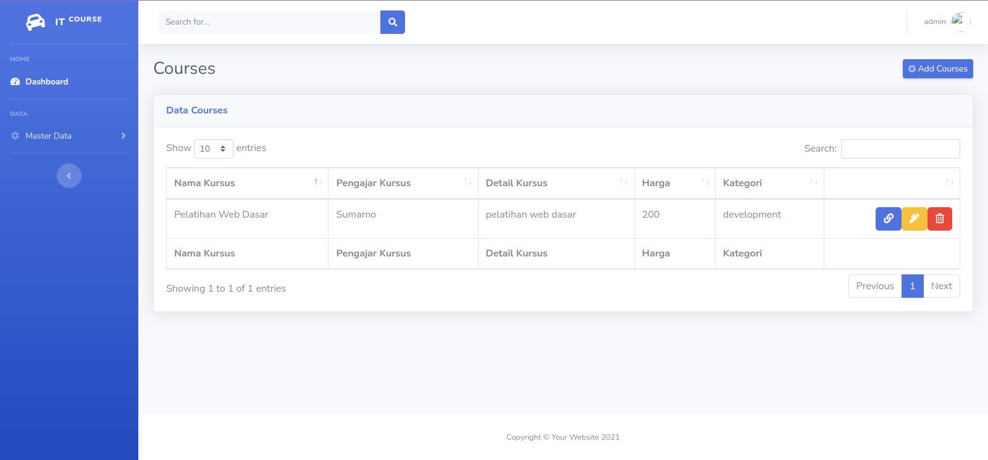Image resolution: width=988 pixels, height=460 pixels.
Task: Click the Previous pagination button
Action: point(874,286)
